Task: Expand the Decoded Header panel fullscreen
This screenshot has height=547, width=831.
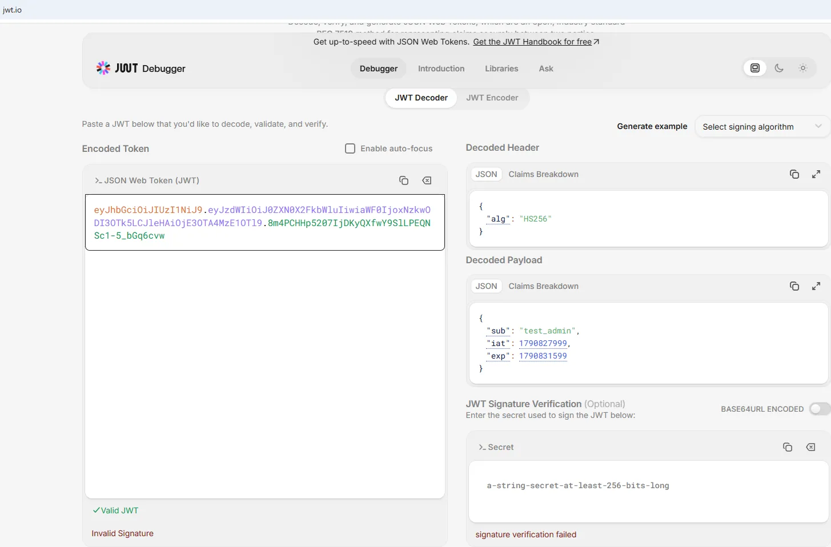Action: click(816, 174)
